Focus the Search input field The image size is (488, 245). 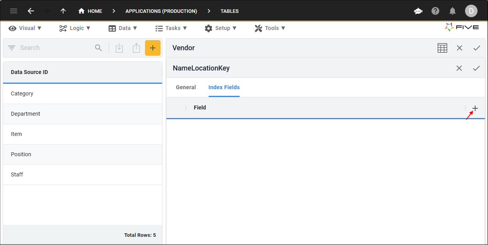click(x=55, y=48)
